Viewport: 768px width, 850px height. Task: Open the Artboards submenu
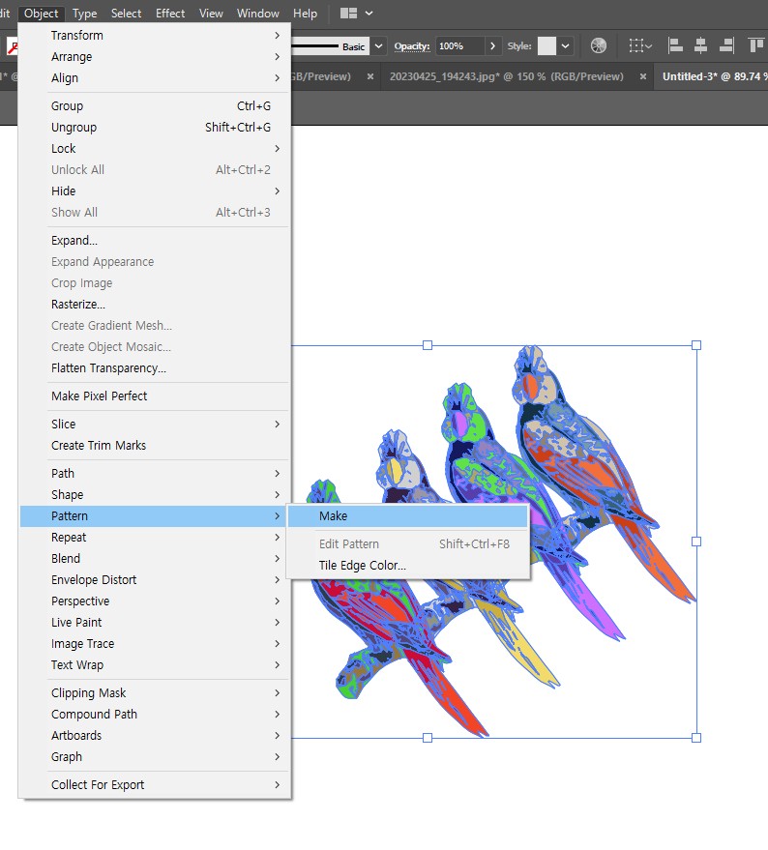pyautogui.click(x=155, y=735)
